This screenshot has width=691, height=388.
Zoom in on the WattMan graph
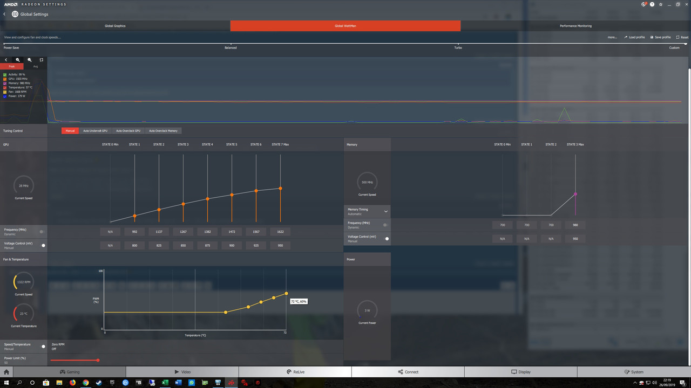(18, 60)
